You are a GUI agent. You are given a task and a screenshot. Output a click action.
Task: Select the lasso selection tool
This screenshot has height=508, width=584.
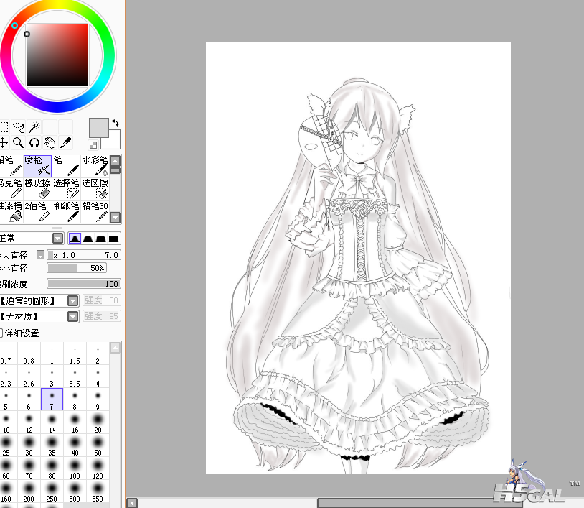point(19,126)
